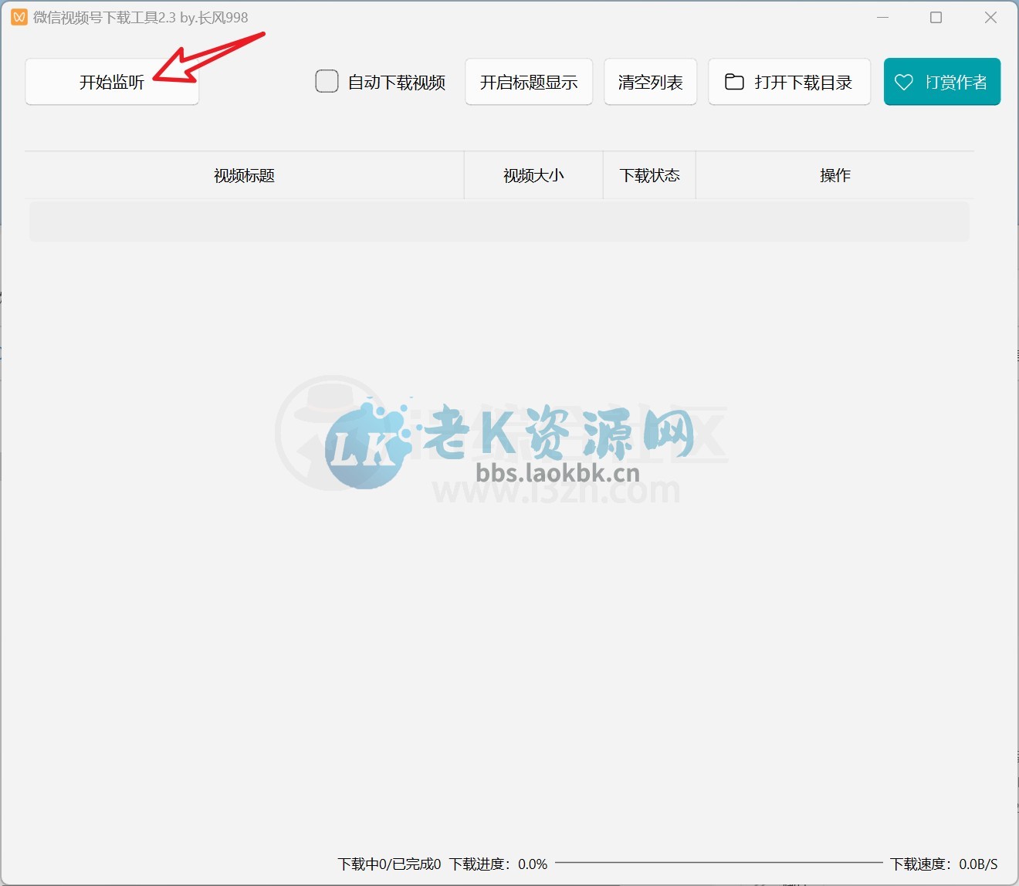This screenshot has height=886, width=1019.
Task: Open the download folder via 打开下载目录
Action: (x=790, y=82)
